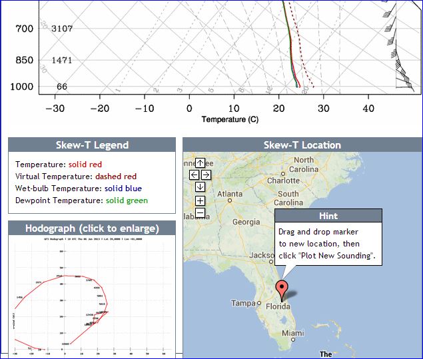The image size is (423, 359).
Task: Click the dashed red virtual temperature curve
Action: pyautogui.click(x=300, y=43)
